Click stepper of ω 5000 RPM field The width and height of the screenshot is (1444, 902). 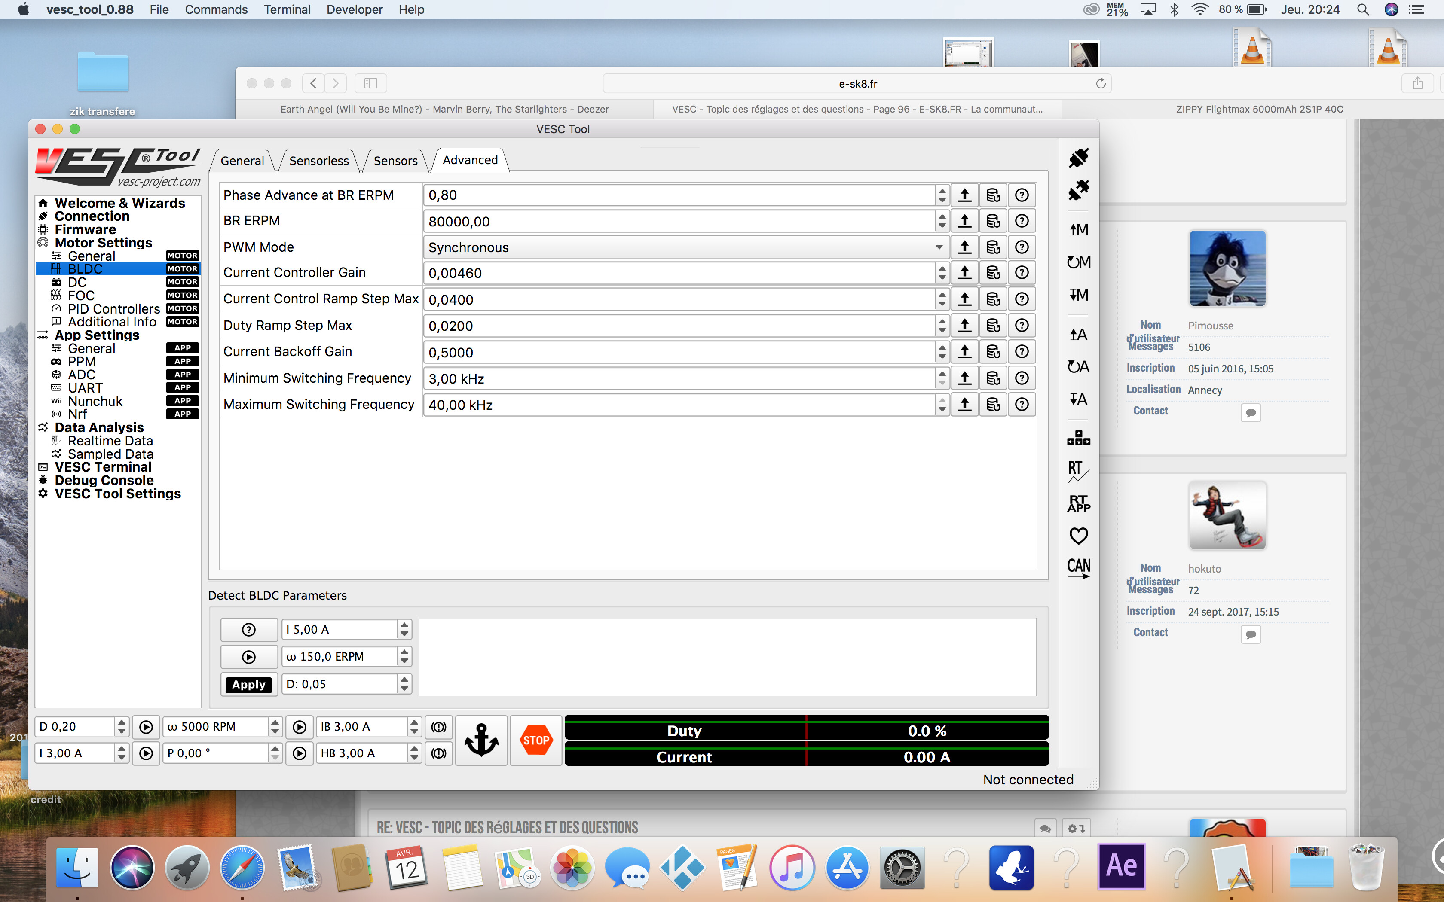[x=275, y=727]
